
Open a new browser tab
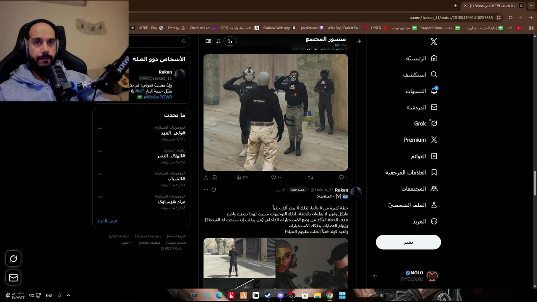(x=455, y=5)
